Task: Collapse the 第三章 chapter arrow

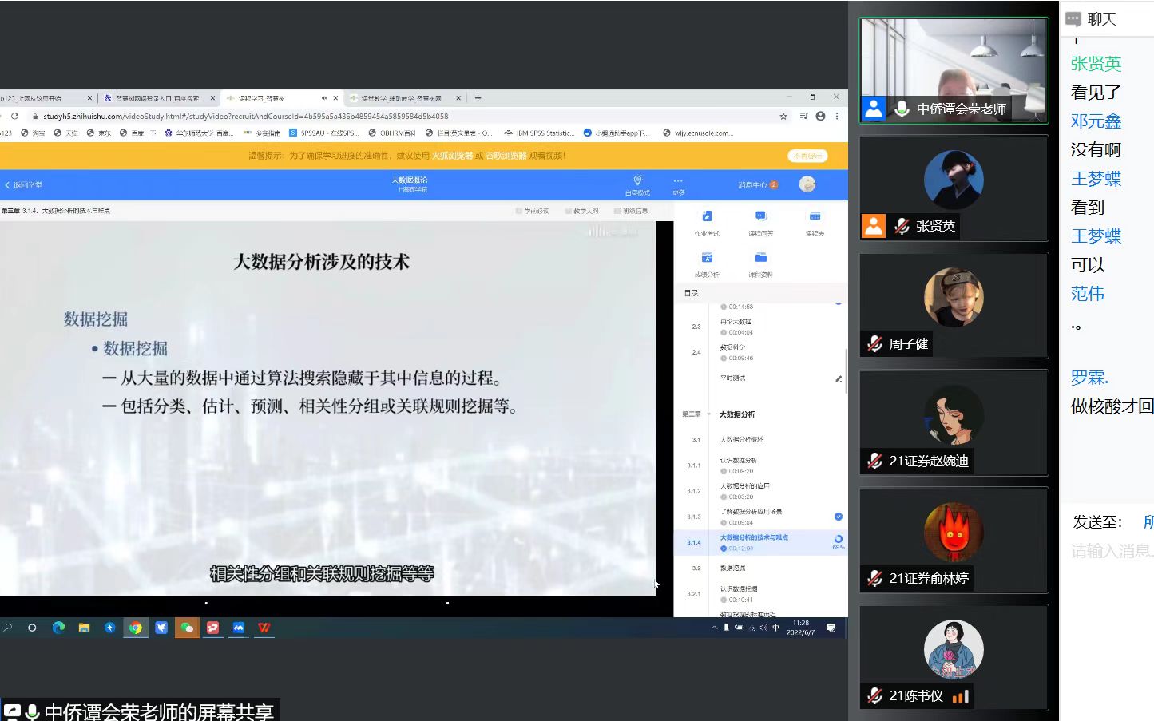Action: 709,414
